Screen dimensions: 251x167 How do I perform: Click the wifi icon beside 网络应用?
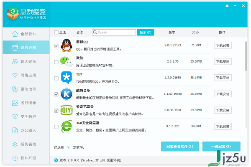[15, 75]
